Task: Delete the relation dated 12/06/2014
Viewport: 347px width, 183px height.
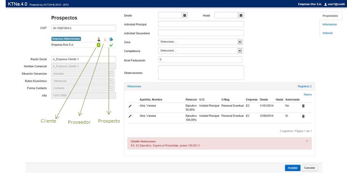Action: [303, 116]
